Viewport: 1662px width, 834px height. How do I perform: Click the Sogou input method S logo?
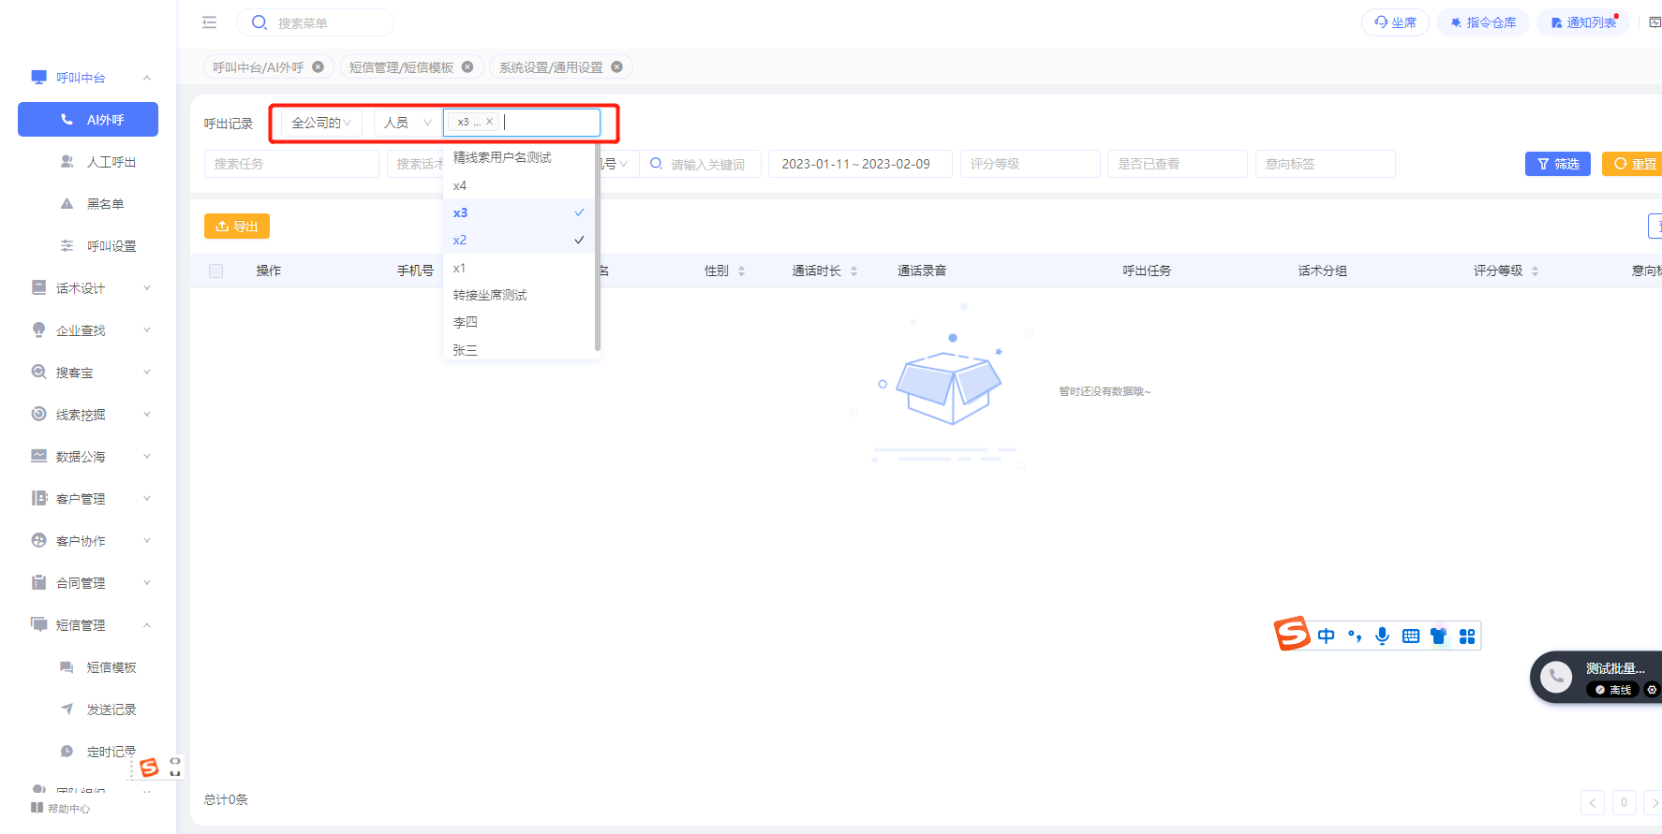point(1292,635)
